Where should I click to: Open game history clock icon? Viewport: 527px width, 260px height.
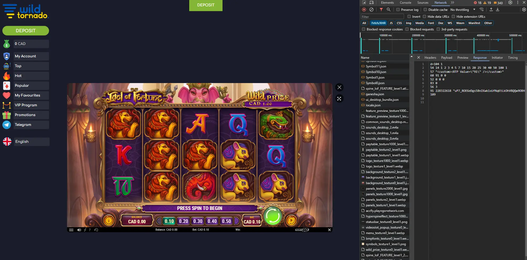point(96,230)
